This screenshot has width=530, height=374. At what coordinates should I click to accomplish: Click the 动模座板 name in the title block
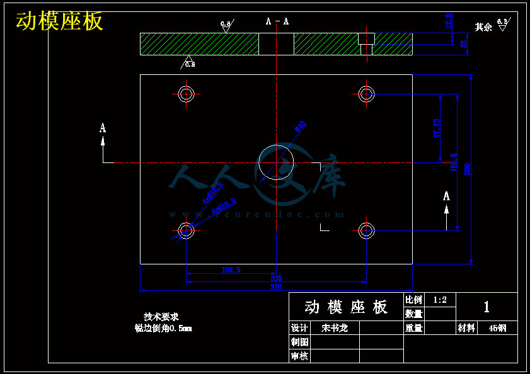point(346,307)
